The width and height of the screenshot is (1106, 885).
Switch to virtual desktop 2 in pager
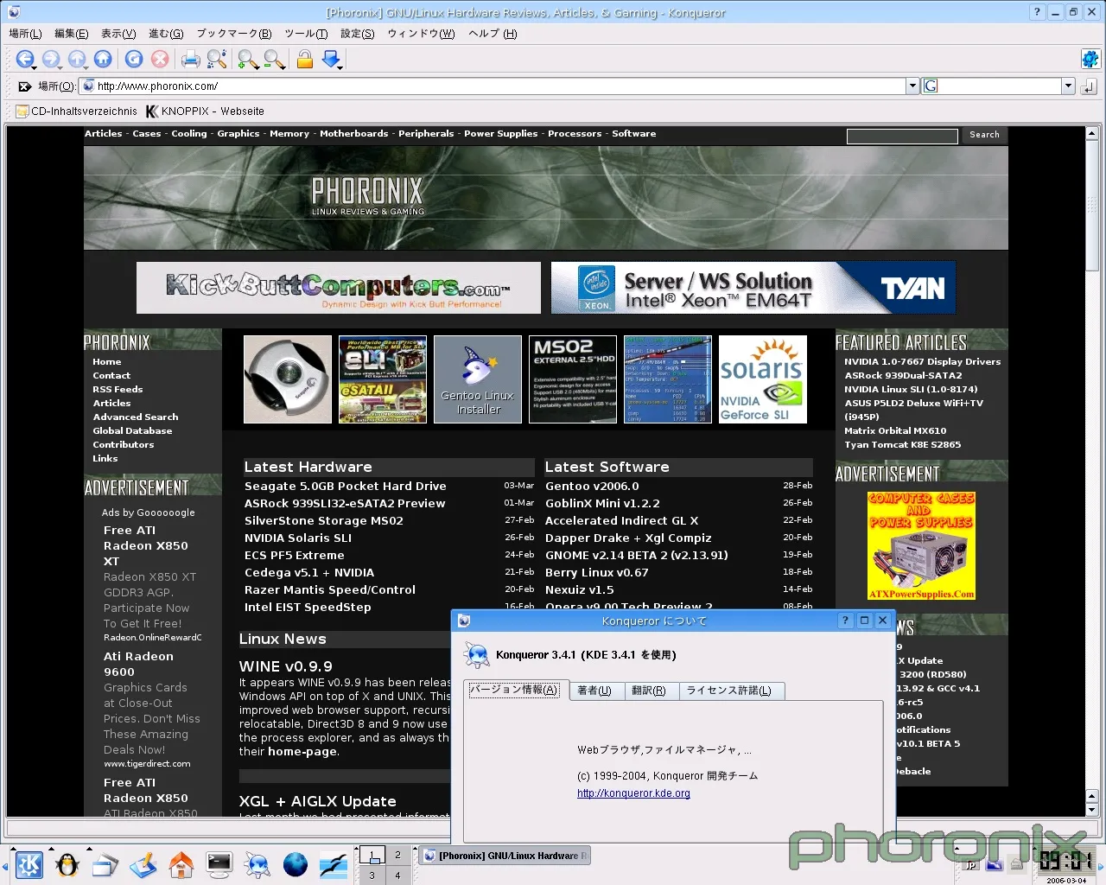tap(397, 855)
